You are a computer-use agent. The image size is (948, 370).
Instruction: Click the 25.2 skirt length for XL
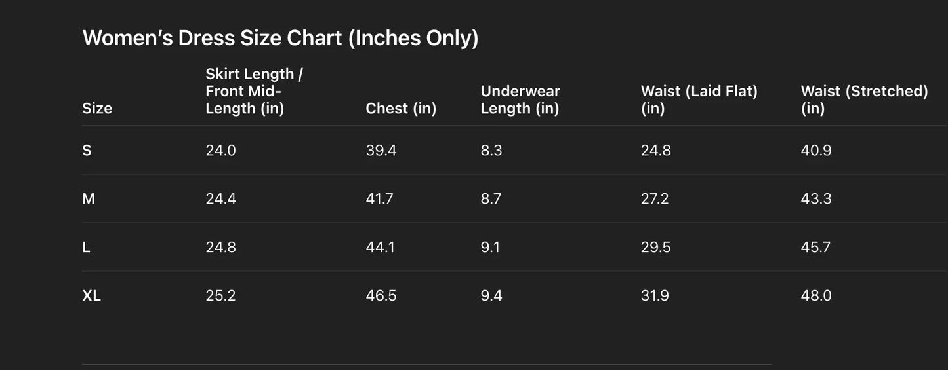pyautogui.click(x=220, y=295)
